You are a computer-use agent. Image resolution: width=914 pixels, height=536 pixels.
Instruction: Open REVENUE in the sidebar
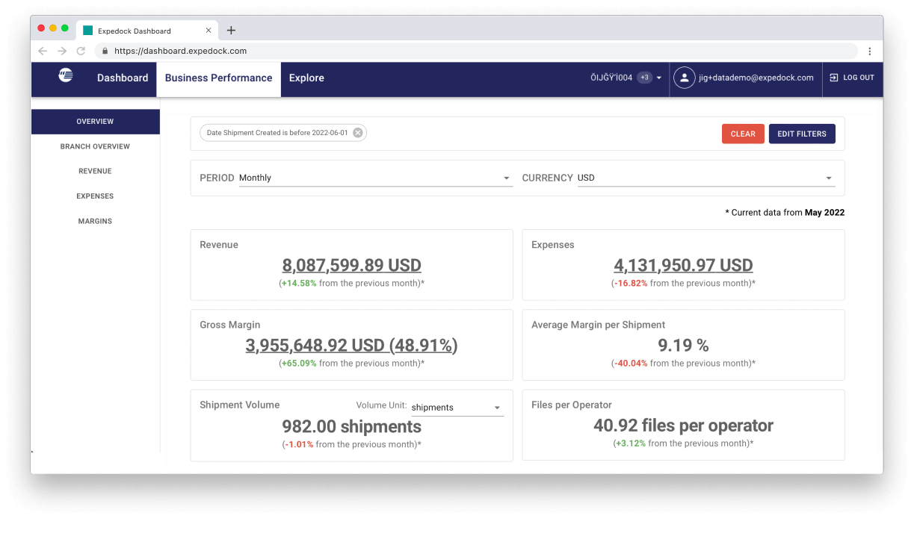coord(95,171)
